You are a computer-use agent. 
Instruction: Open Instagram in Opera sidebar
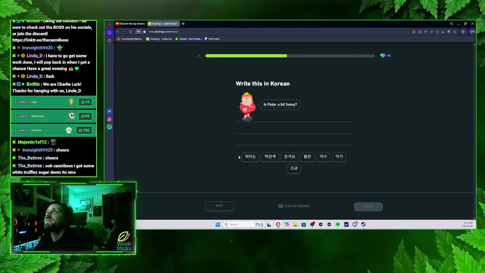[110, 119]
